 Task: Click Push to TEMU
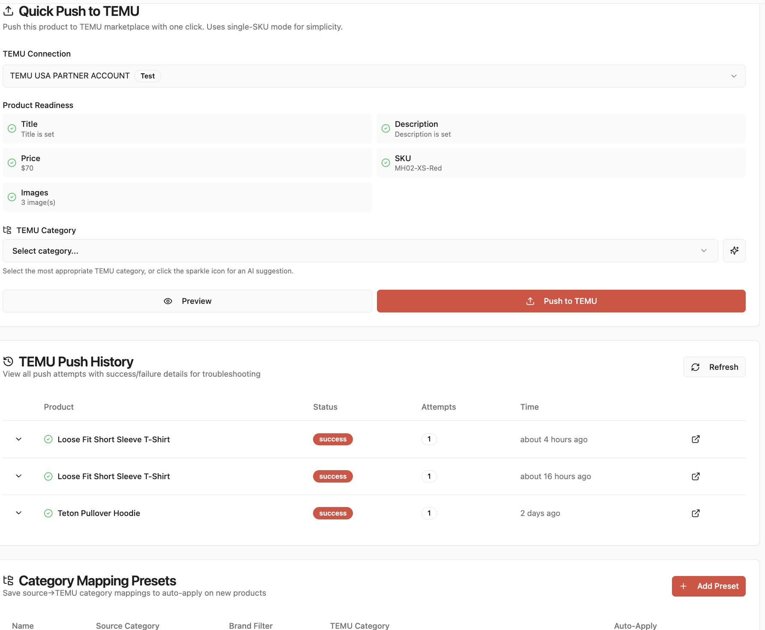(x=561, y=301)
